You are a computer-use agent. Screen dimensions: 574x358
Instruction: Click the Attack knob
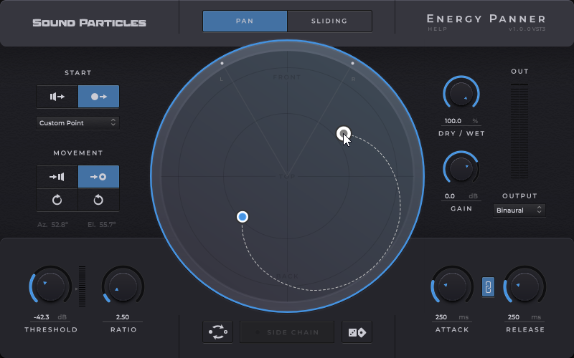coord(452,287)
